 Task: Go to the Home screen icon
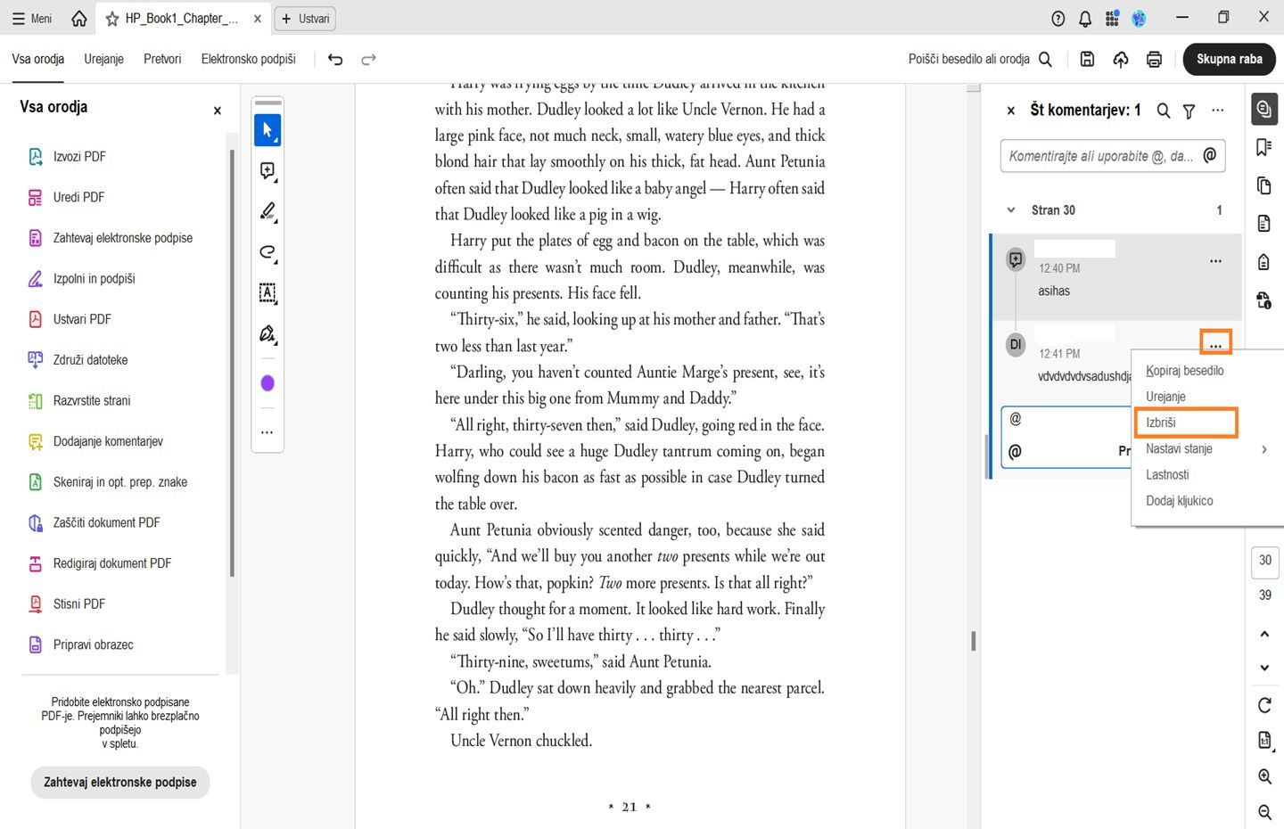point(79,18)
